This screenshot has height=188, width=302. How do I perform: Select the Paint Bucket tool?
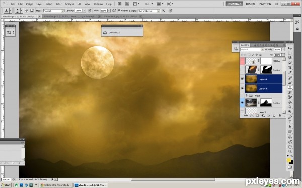pos(290,102)
